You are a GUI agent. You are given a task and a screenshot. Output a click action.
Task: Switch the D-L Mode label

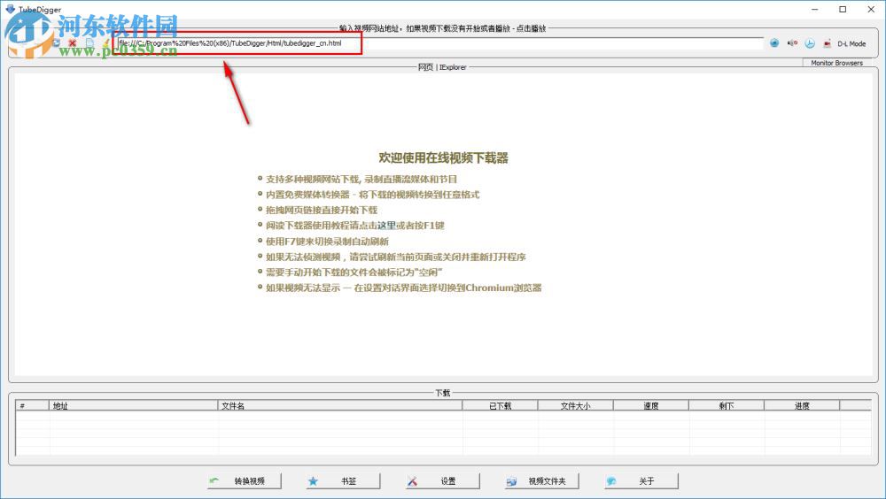pyautogui.click(x=851, y=43)
